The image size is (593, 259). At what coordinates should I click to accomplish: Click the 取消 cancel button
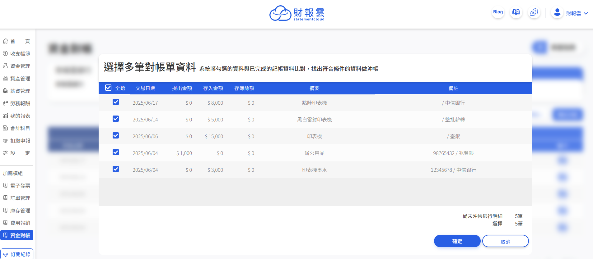coord(505,241)
